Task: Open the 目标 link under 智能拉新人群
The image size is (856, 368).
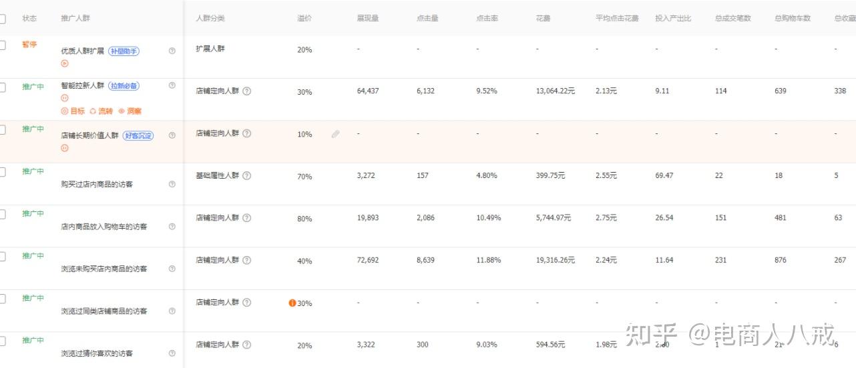Action: pos(73,111)
